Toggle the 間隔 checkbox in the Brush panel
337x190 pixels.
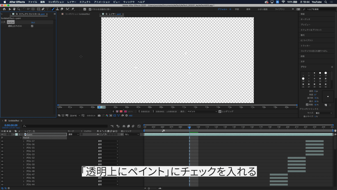(x=307, y=104)
